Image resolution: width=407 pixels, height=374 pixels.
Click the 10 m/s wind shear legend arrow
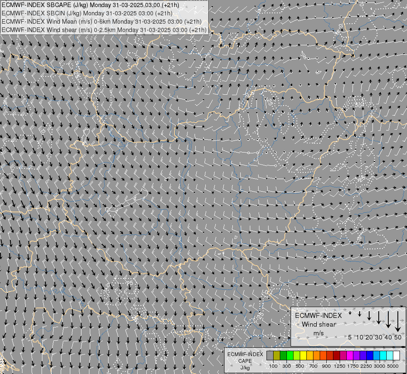coord(360,313)
